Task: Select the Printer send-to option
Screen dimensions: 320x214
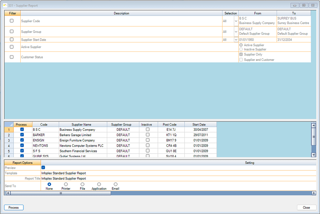Action: point(66,184)
